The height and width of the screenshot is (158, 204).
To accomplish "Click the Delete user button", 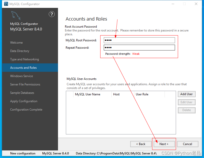I will click(186, 110).
